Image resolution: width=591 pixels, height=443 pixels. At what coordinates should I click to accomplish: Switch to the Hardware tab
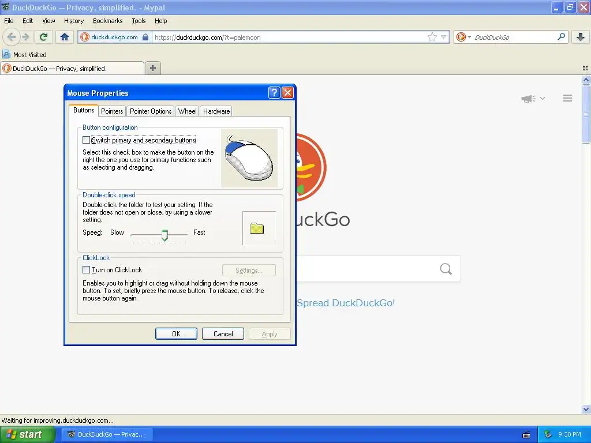[x=216, y=111]
